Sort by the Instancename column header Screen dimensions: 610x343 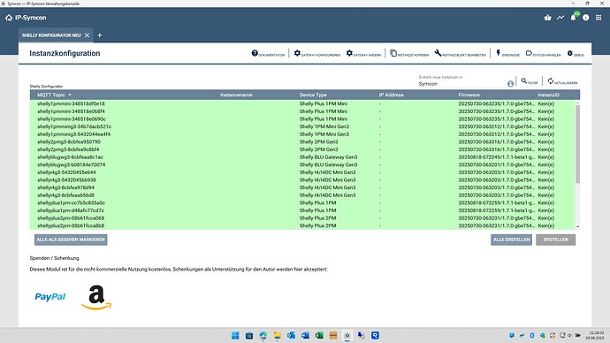click(236, 95)
